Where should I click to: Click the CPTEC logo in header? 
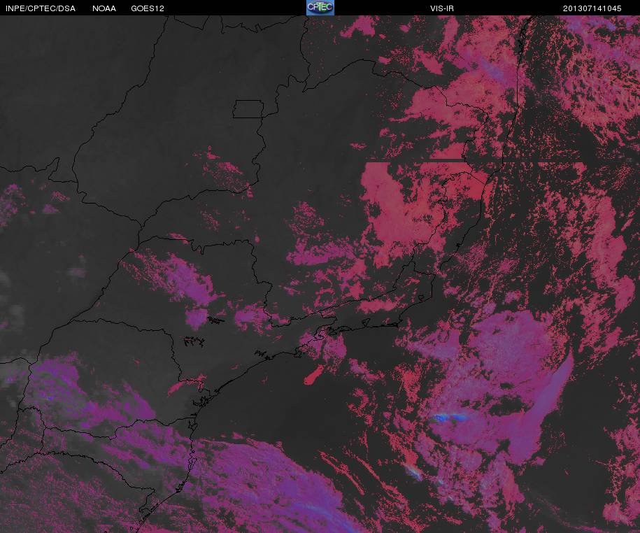pyautogui.click(x=320, y=8)
